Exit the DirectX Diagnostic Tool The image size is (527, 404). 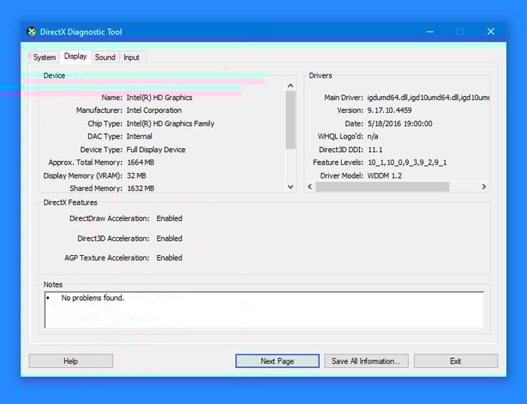tap(455, 361)
